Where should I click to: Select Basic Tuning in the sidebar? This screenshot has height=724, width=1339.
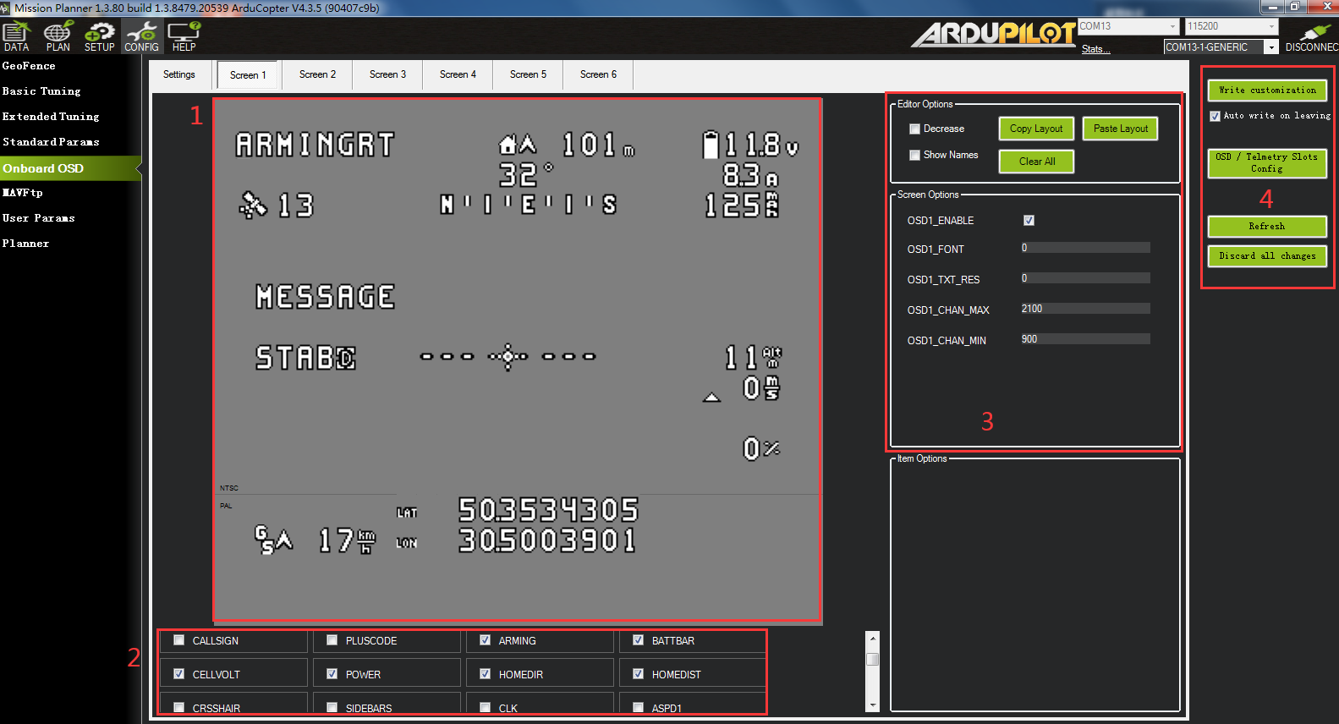pos(41,91)
